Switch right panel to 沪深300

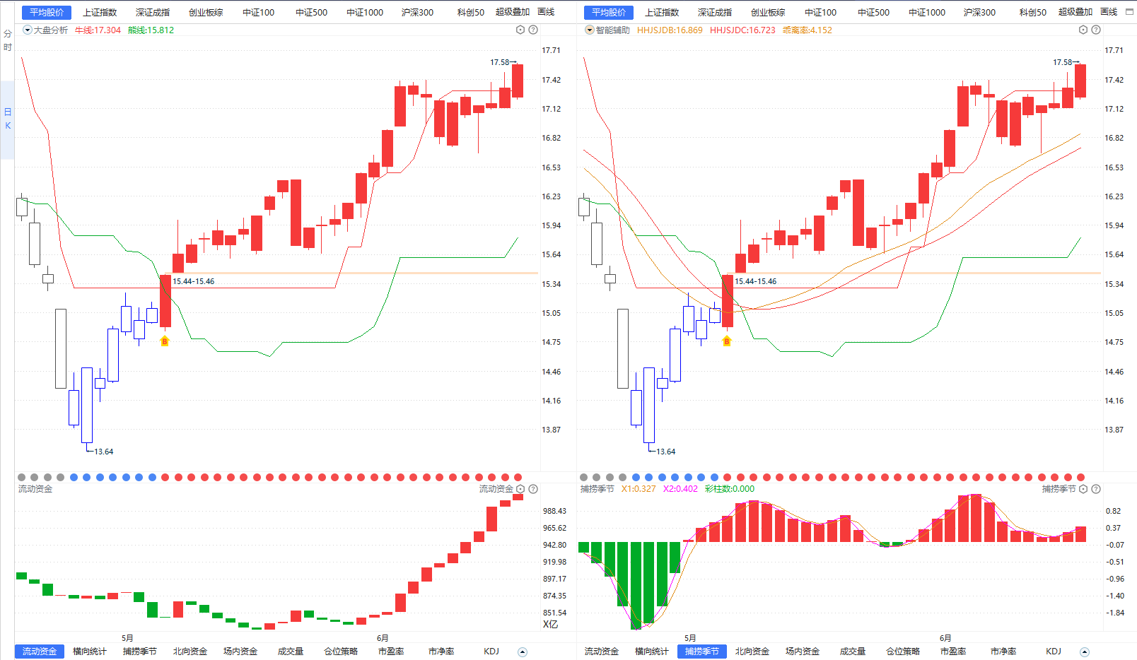pos(979,13)
